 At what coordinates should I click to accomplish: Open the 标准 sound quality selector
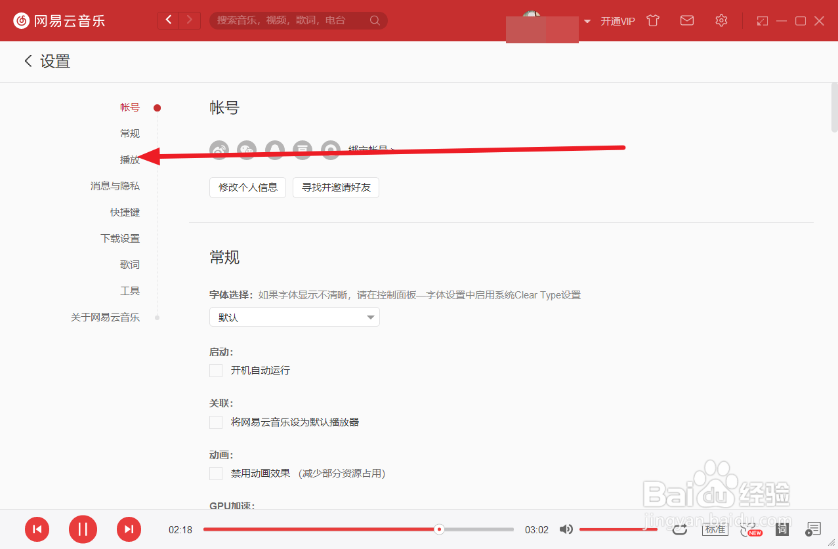pos(715,529)
